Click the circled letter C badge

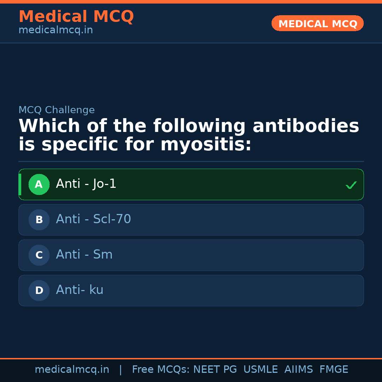[39, 255]
